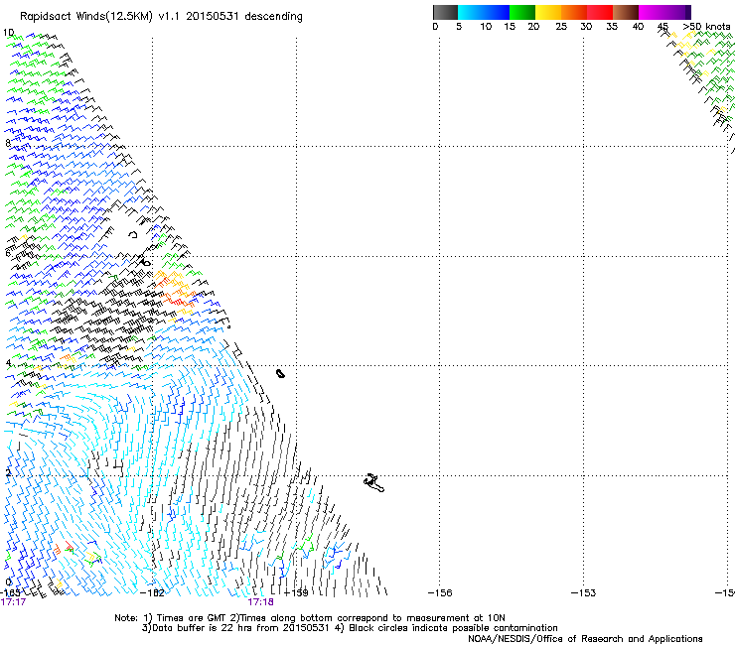
Task: Click the 'NOAA/NESDIS/Office of Research and Applications' credit
Action: pos(585,638)
